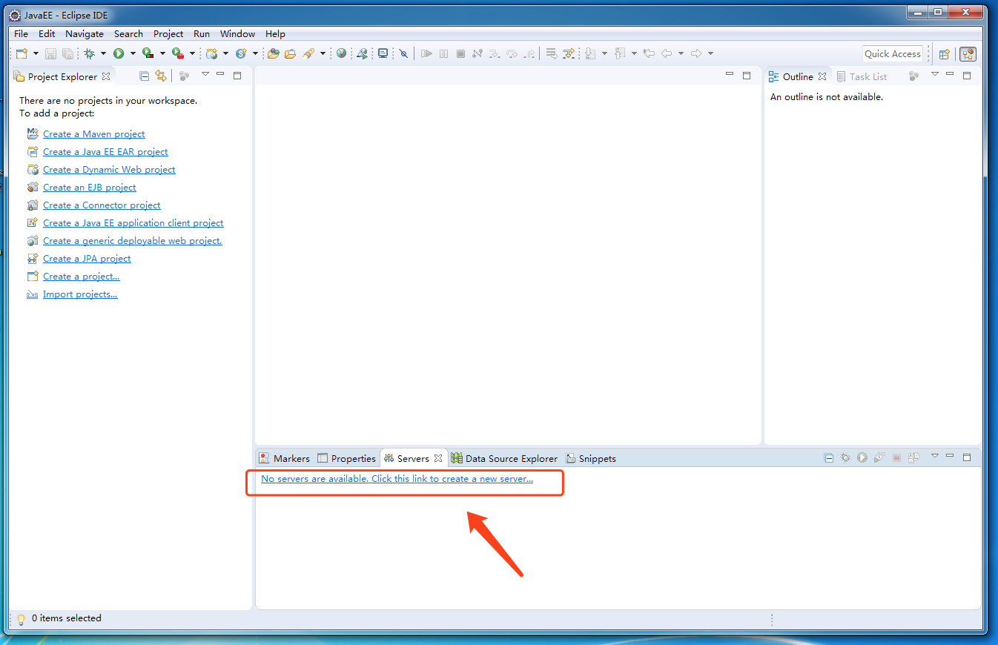Click the monitor console toolbar icon
Viewport: 998px width, 645px height.
[x=383, y=53]
